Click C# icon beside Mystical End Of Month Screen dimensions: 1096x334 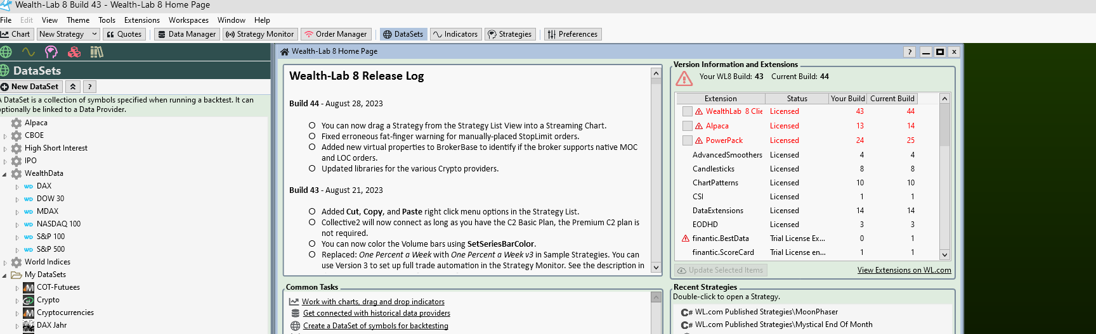tap(687, 325)
